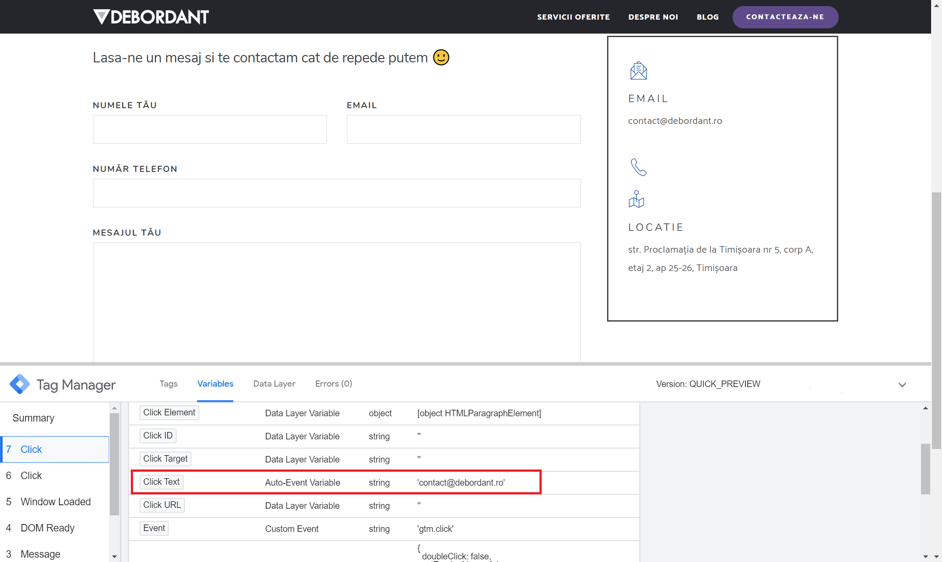Switch to the Data Layer tab
The image size is (942, 562).
point(274,384)
